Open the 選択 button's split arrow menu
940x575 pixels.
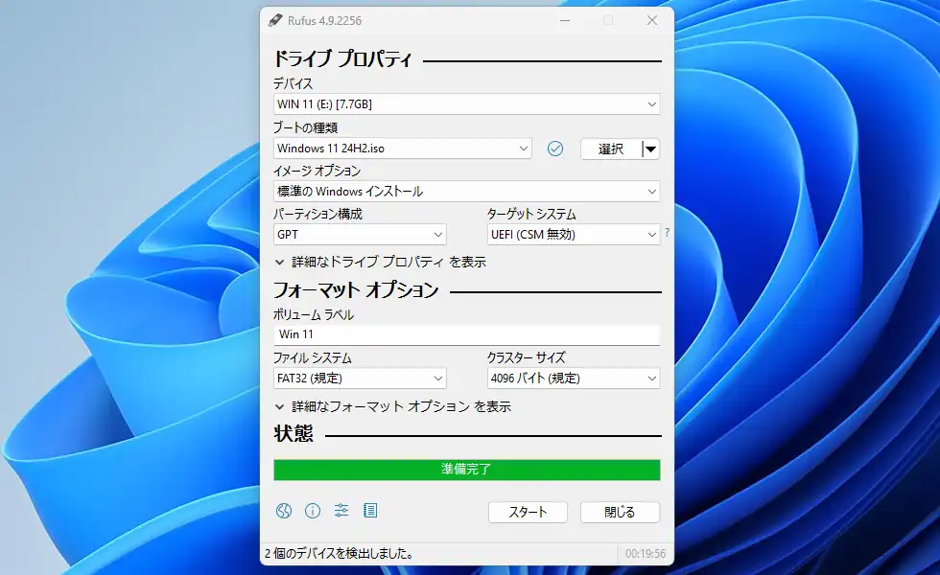click(650, 149)
